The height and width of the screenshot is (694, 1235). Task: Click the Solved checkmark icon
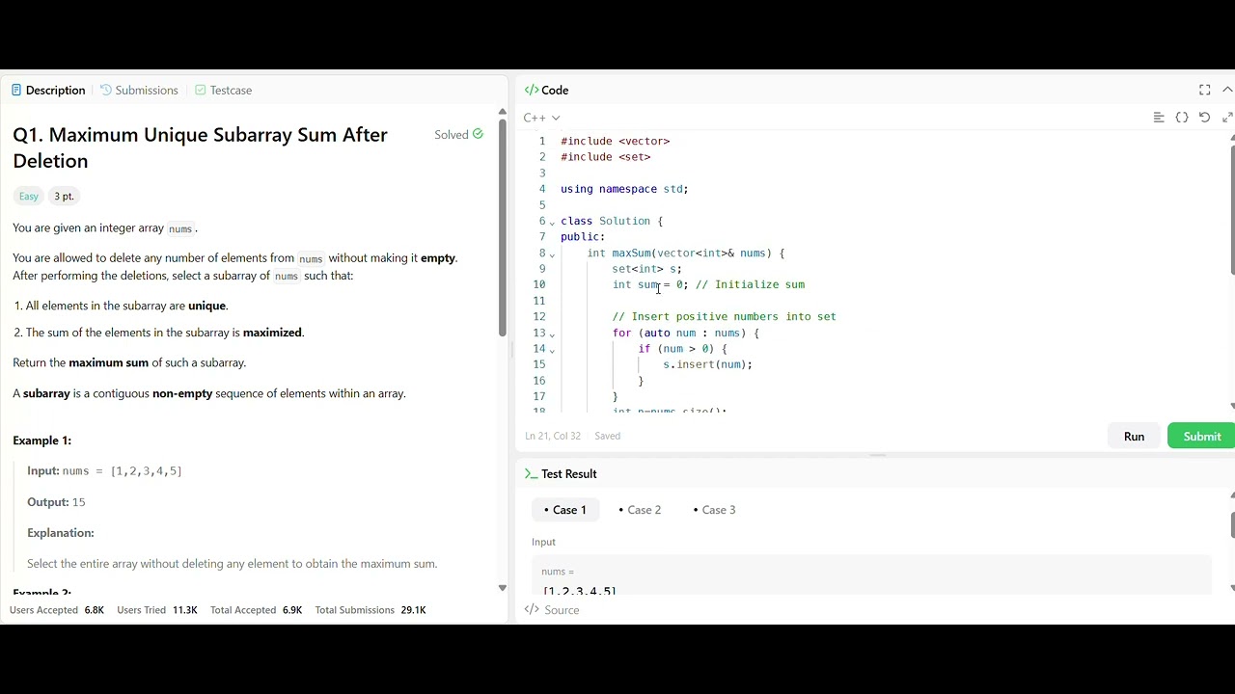click(478, 134)
